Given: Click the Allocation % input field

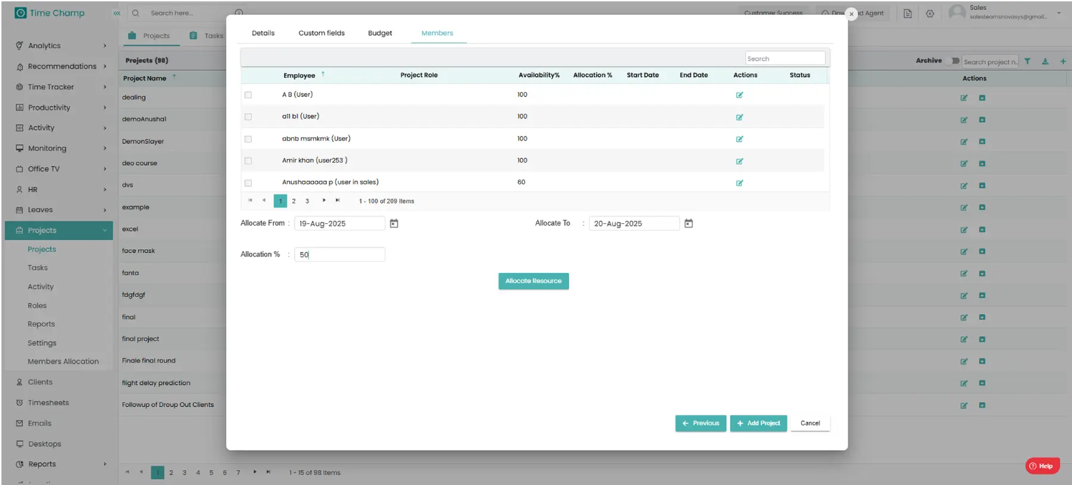Looking at the screenshot, I should (339, 255).
